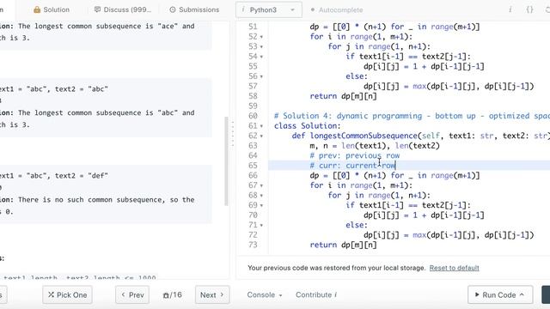
Task: Collapse code fold arrow at line 67
Action: (261, 185)
